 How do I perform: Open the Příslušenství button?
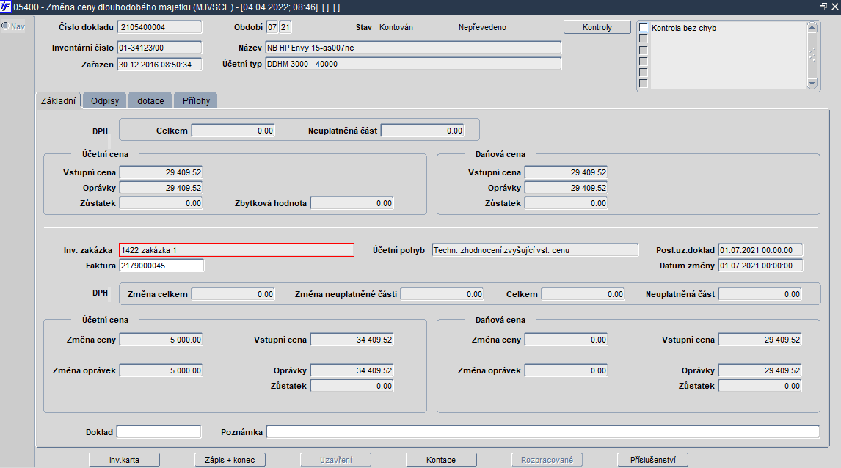652,460
